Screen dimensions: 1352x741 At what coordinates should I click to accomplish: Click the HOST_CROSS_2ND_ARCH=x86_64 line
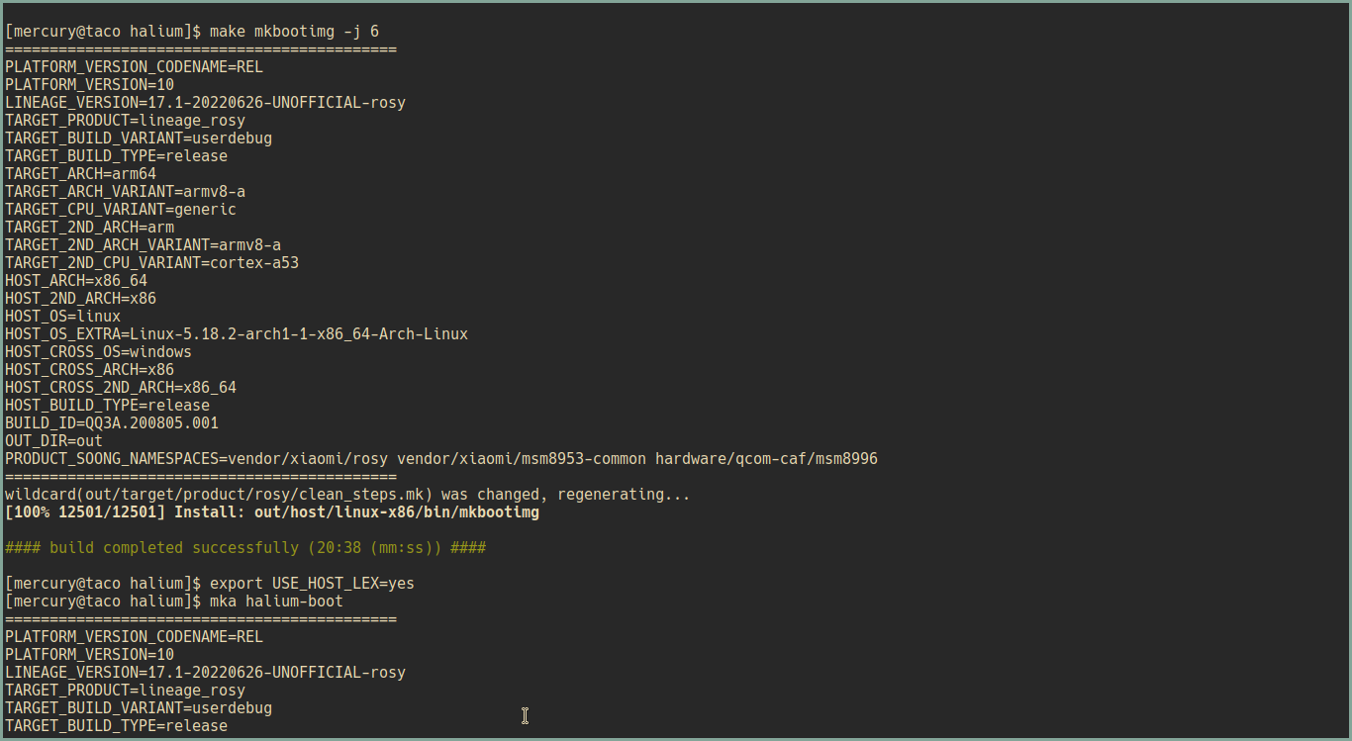click(121, 388)
